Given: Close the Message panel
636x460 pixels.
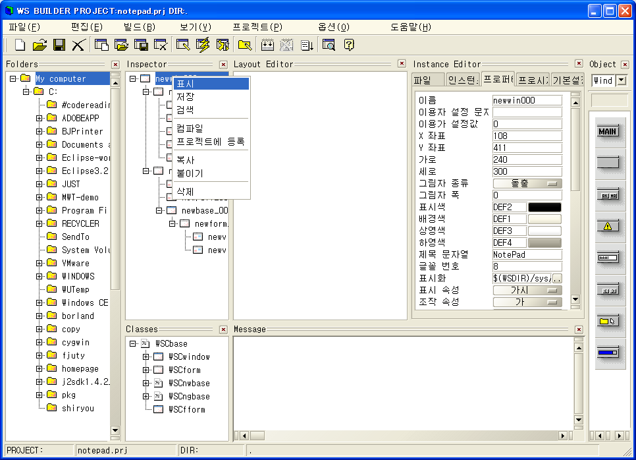Looking at the screenshot, I should tap(579, 330).
